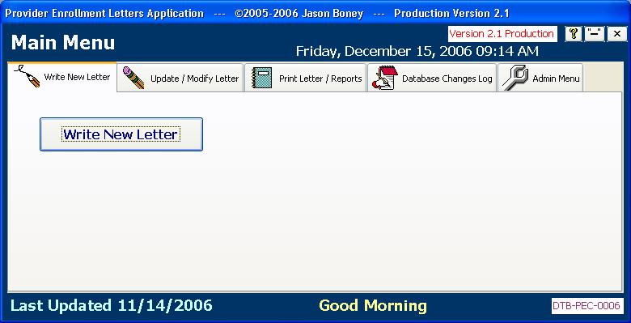Click the fountain pen icon on first tab
The width and height of the screenshot is (631, 323).
tap(27, 76)
